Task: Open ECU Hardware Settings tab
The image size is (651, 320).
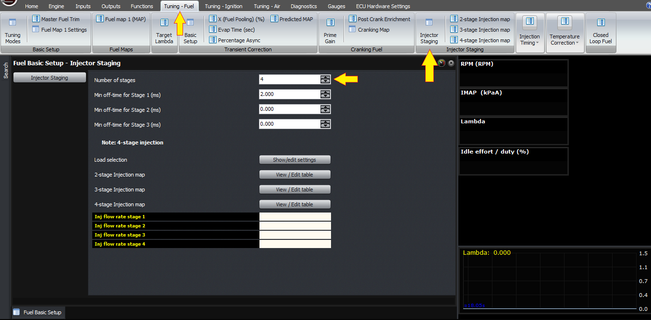Action: pos(383,6)
